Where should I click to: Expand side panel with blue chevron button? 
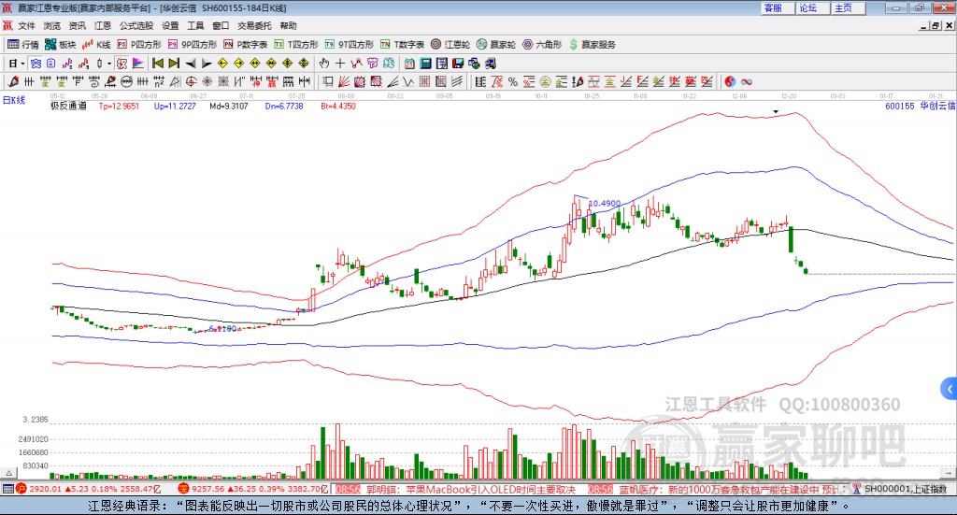coord(950,389)
